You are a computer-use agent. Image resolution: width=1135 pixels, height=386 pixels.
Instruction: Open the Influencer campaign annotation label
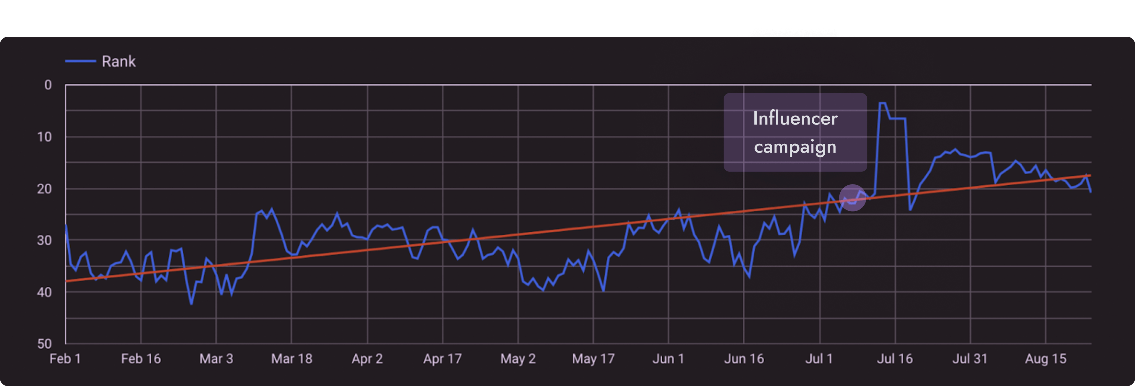click(795, 132)
